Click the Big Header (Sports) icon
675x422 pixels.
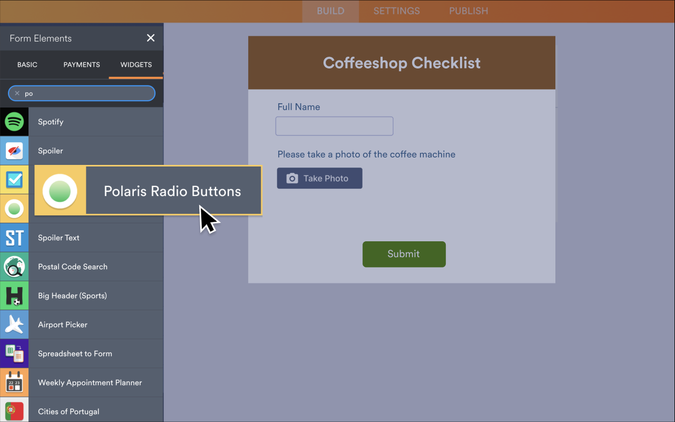coord(14,296)
